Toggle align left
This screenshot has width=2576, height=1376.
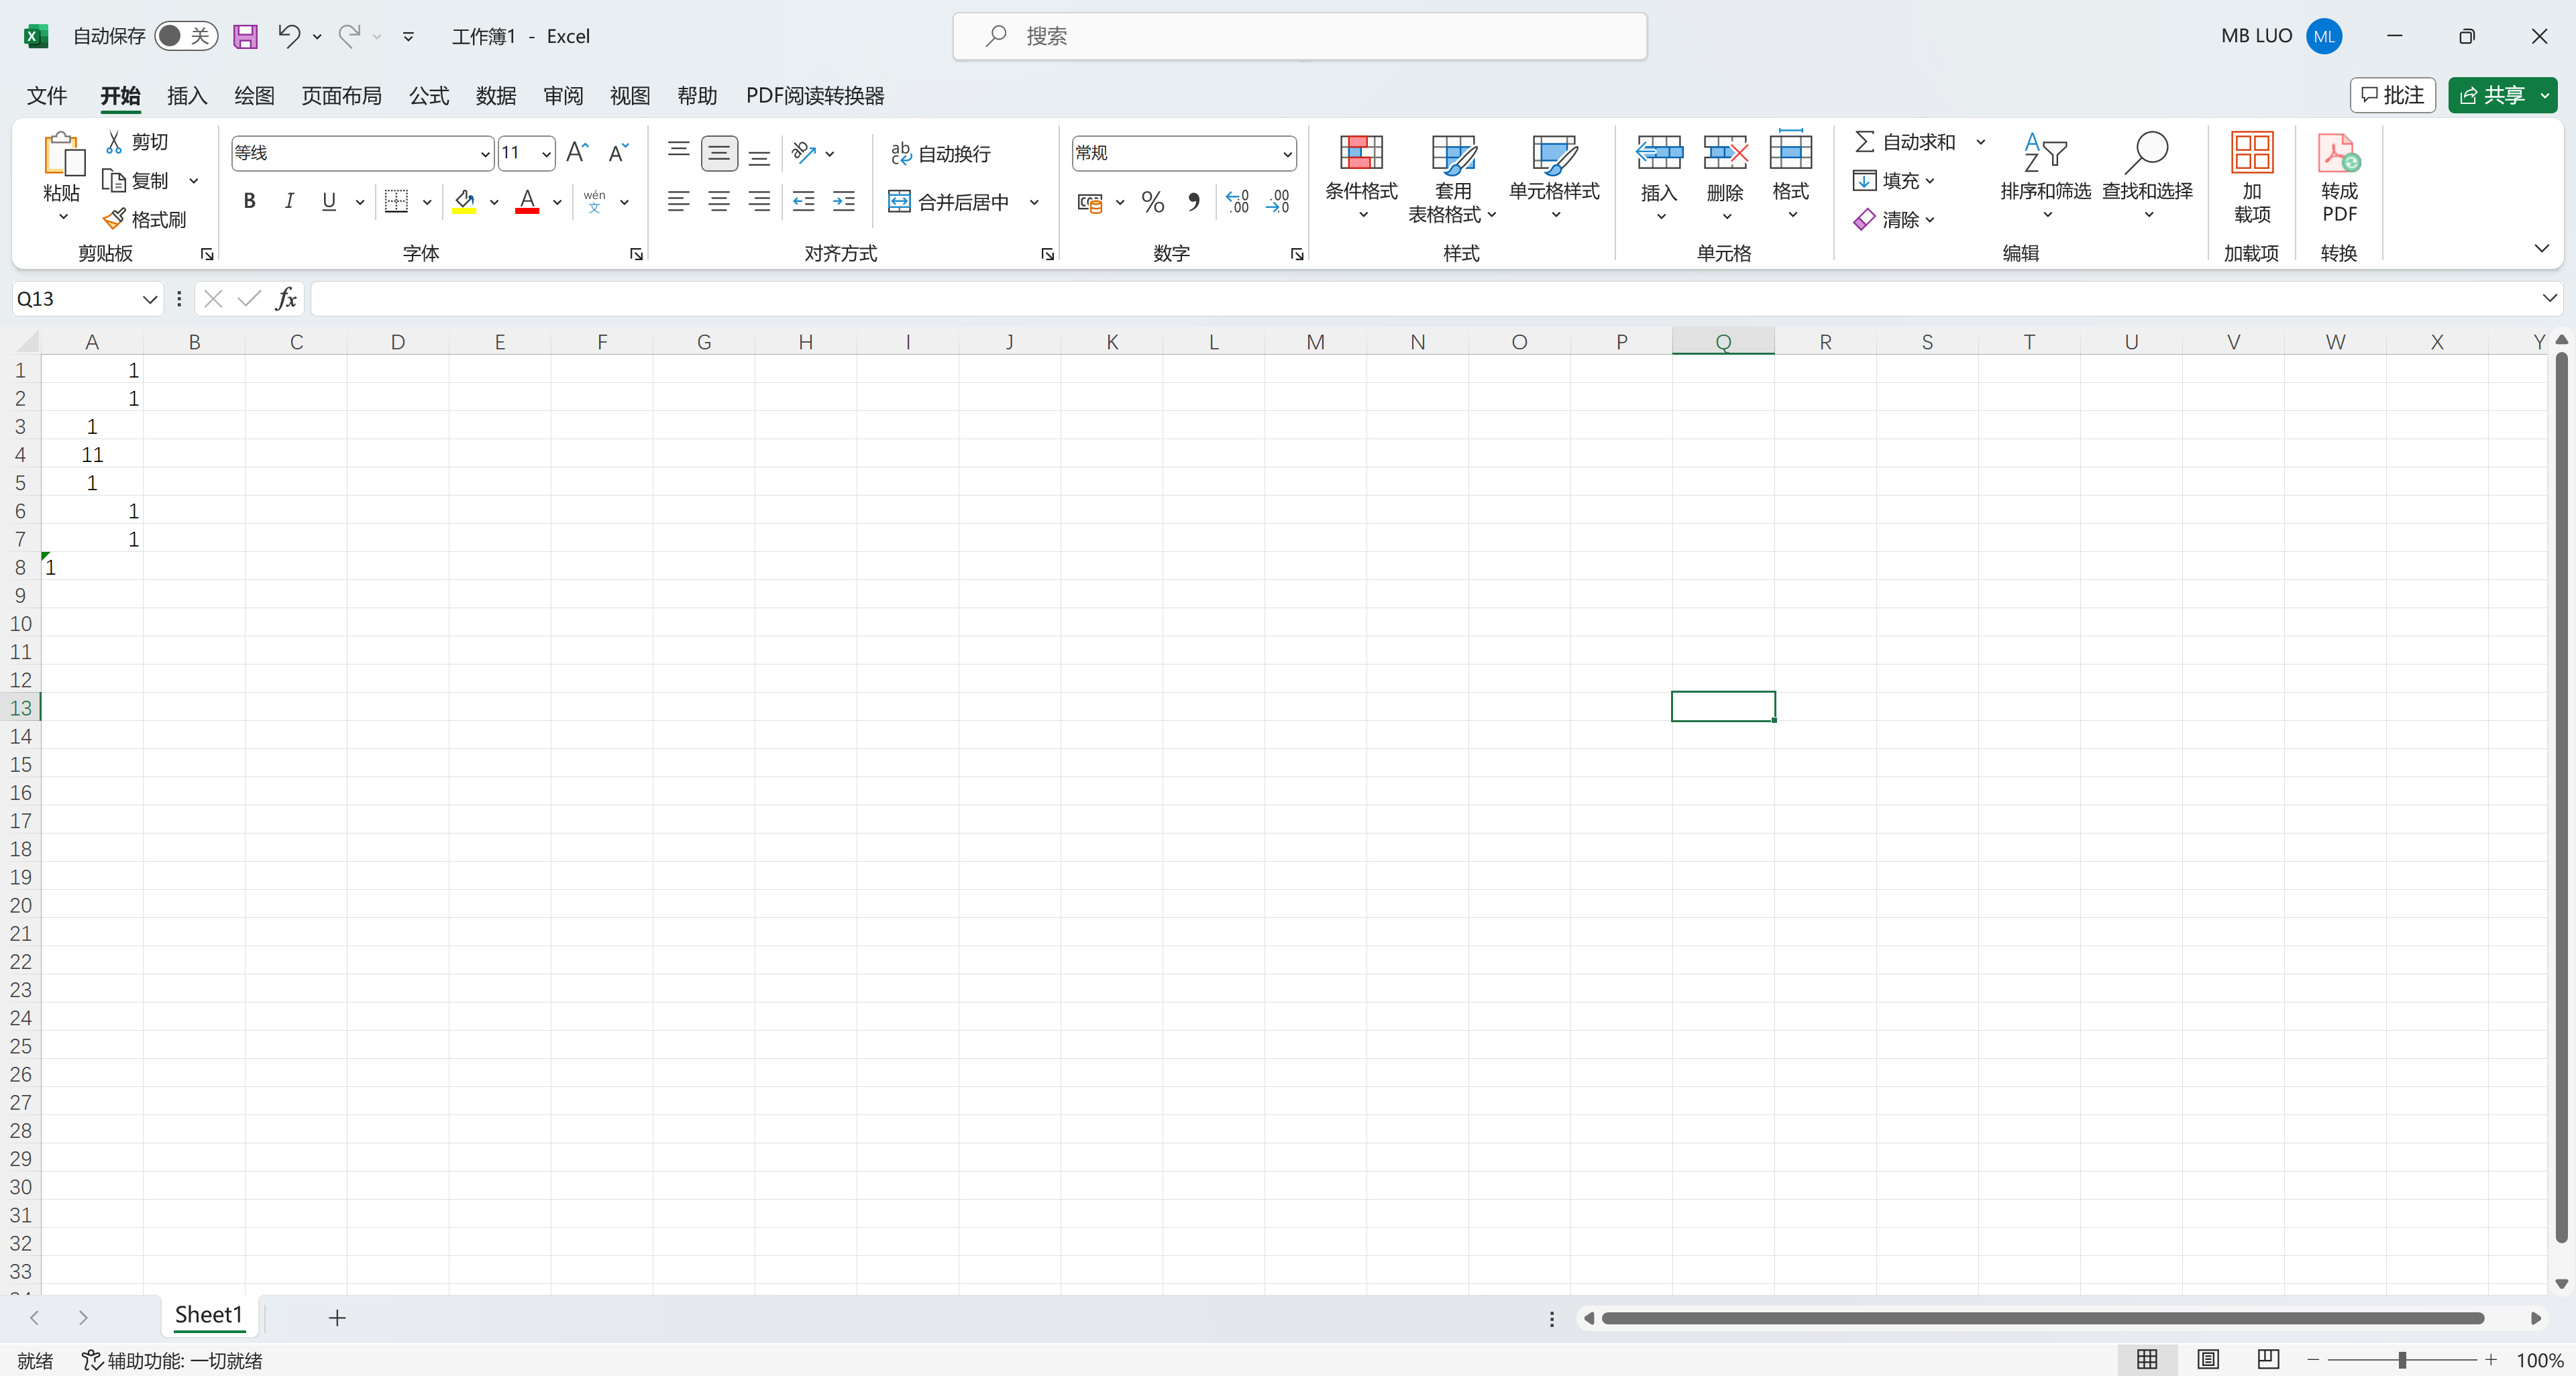point(678,202)
